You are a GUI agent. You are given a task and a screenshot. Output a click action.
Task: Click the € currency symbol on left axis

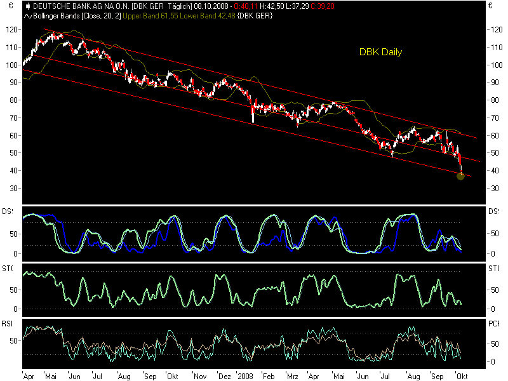pos(11,6)
